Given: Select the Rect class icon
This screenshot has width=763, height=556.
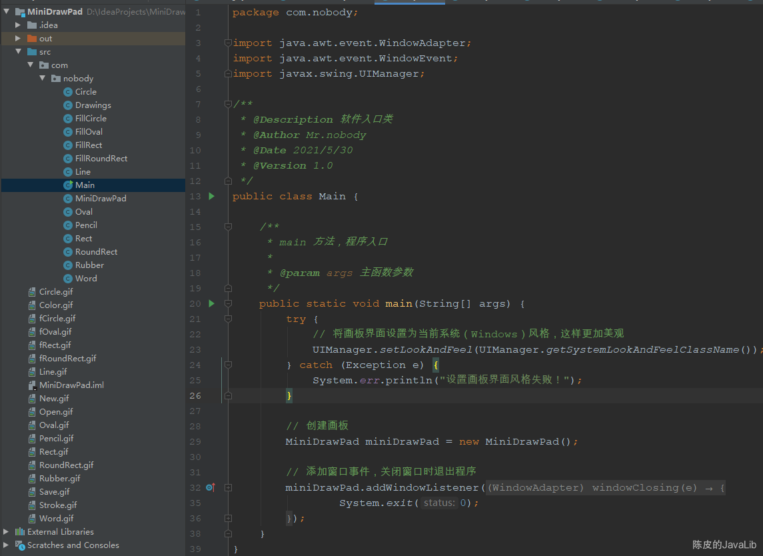Looking at the screenshot, I should point(68,239).
